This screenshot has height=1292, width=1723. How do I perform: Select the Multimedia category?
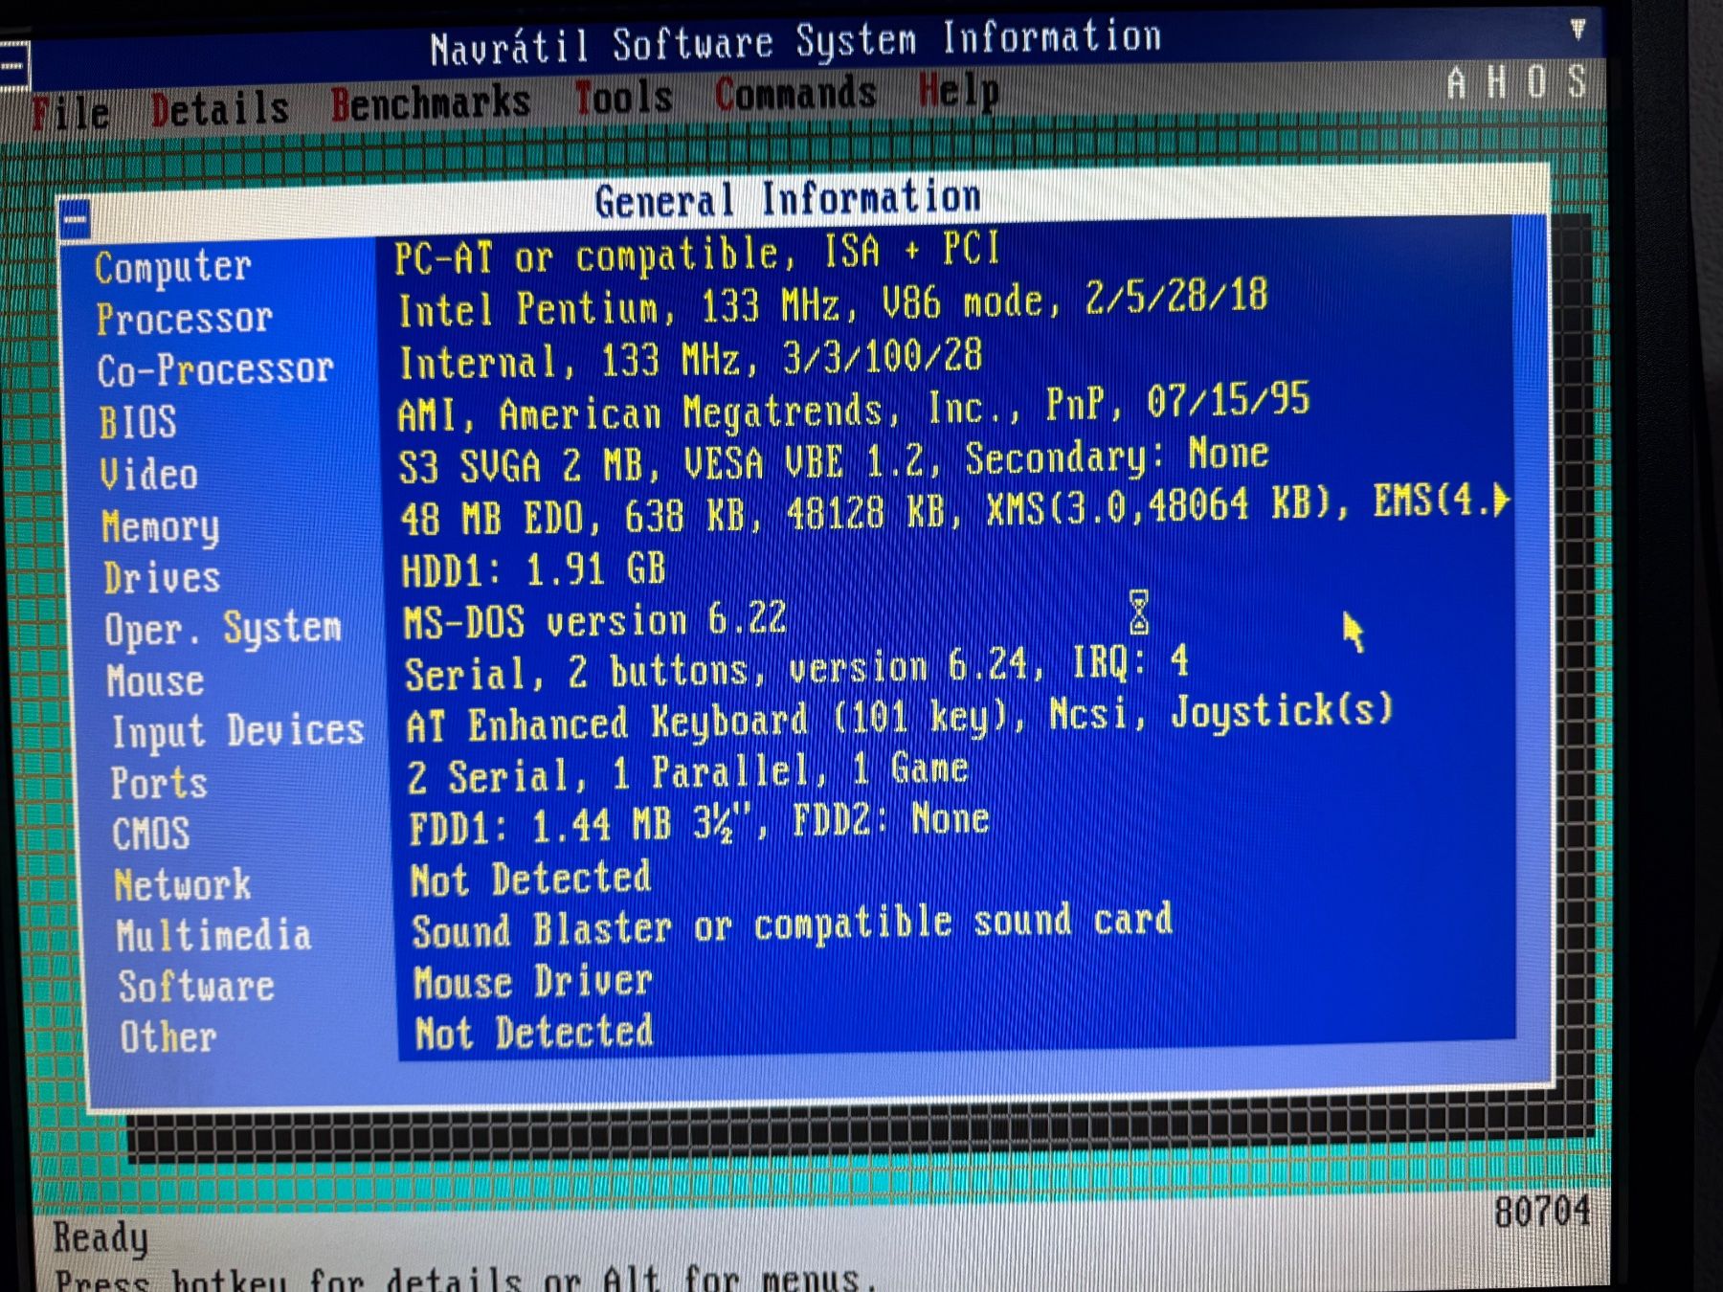coord(214,935)
